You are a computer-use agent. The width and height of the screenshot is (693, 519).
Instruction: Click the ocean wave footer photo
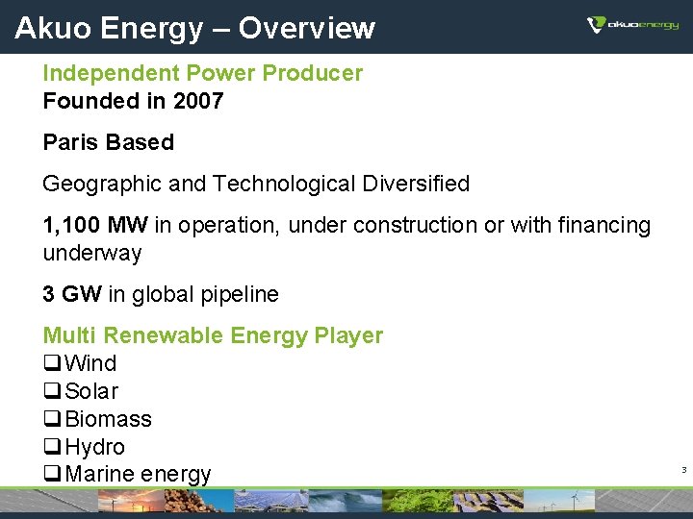(346, 501)
